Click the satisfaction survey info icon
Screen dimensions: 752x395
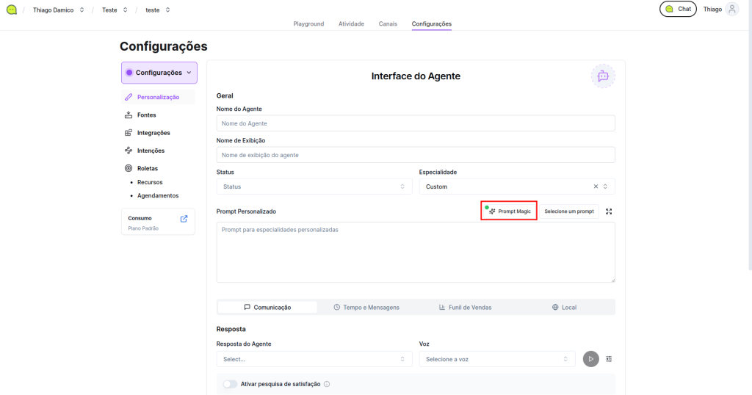pos(327,384)
